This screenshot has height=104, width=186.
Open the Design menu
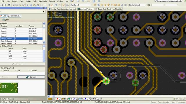(x=28, y=1)
